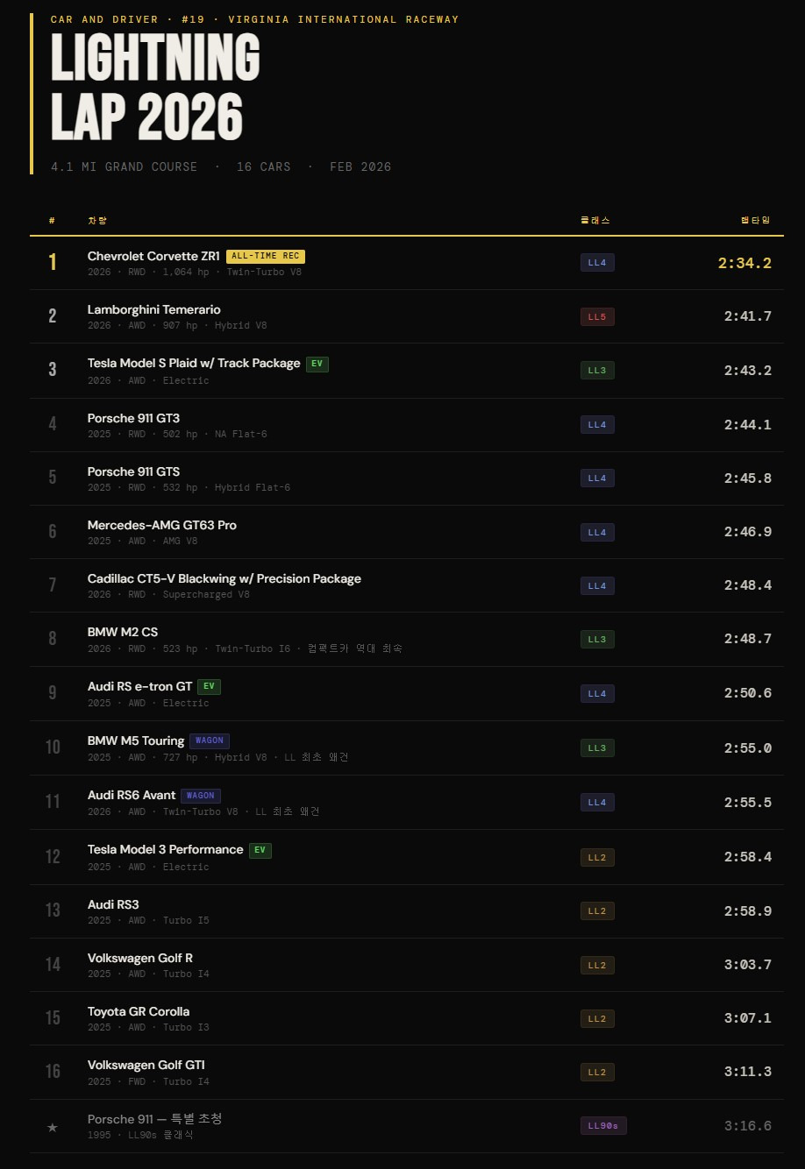Sort by the lap time column header

pyautogui.click(x=756, y=220)
